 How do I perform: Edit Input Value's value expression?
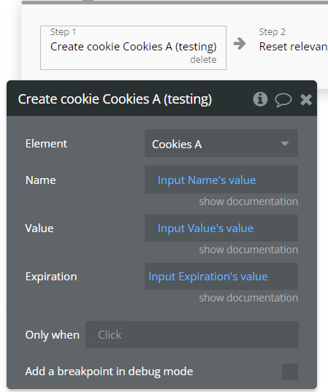click(205, 228)
